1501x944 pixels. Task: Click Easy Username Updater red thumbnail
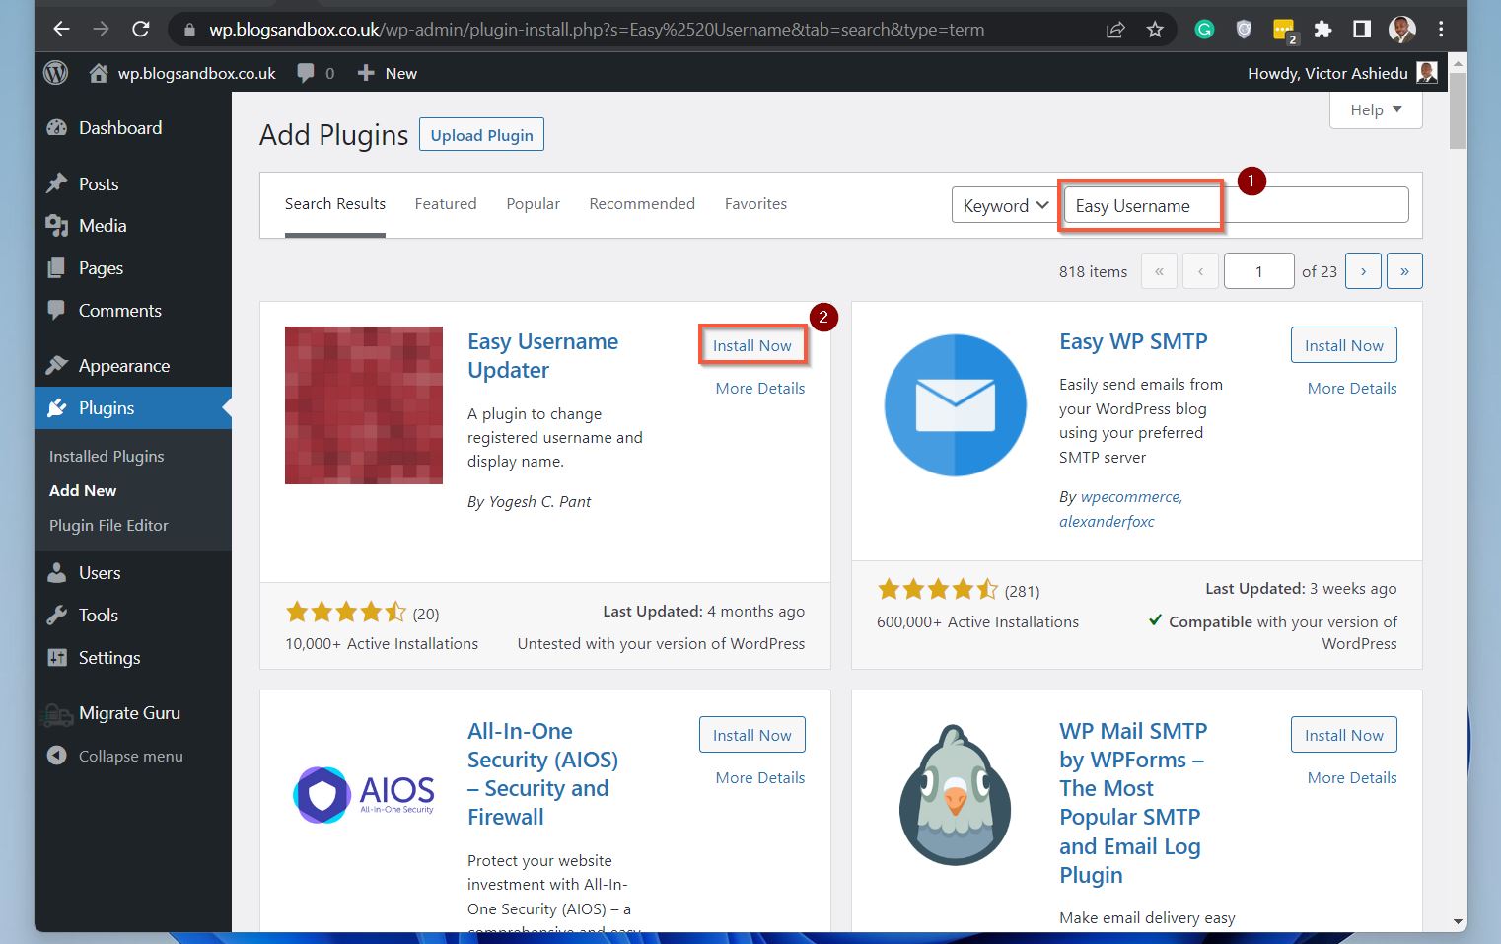coord(364,405)
